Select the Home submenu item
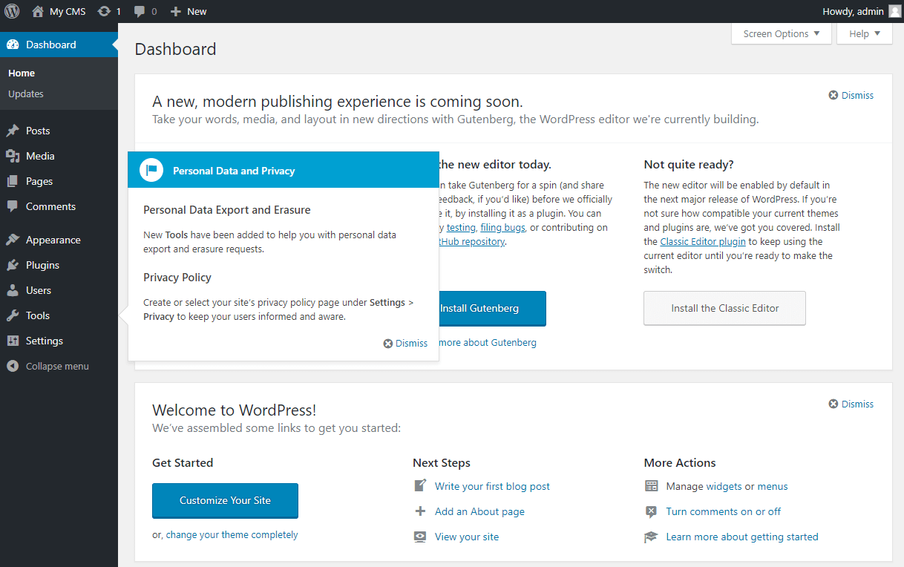 coord(22,73)
